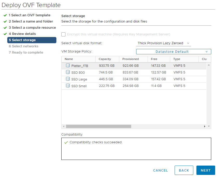The width and height of the screenshot is (218, 178).
Task: Open step 1 Select an OVF template
Action: (29, 15)
